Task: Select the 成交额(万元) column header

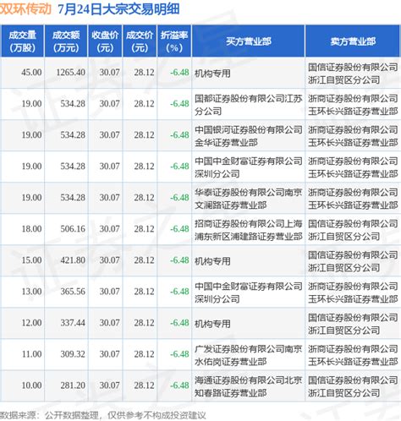Action: [x=66, y=41]
